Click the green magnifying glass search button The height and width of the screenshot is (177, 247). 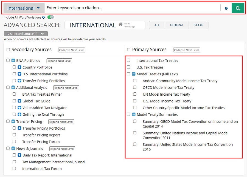(x=238, y=8)
